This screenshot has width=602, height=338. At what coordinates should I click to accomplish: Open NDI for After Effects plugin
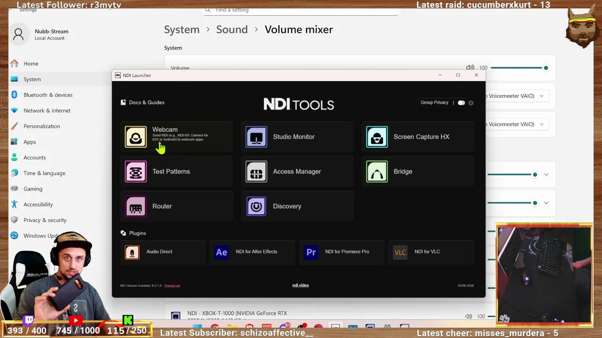[x=252, y=252]
